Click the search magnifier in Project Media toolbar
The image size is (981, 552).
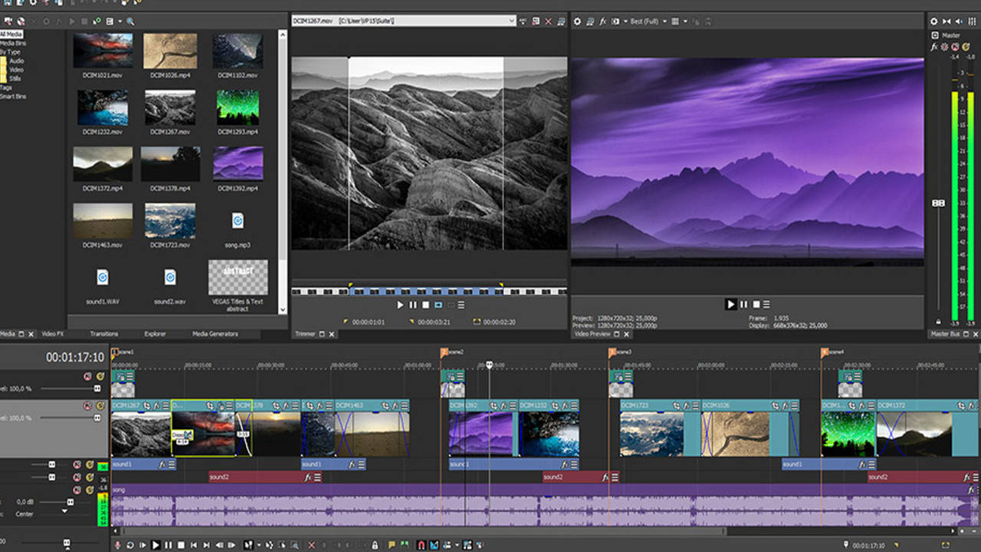(130, 21)
